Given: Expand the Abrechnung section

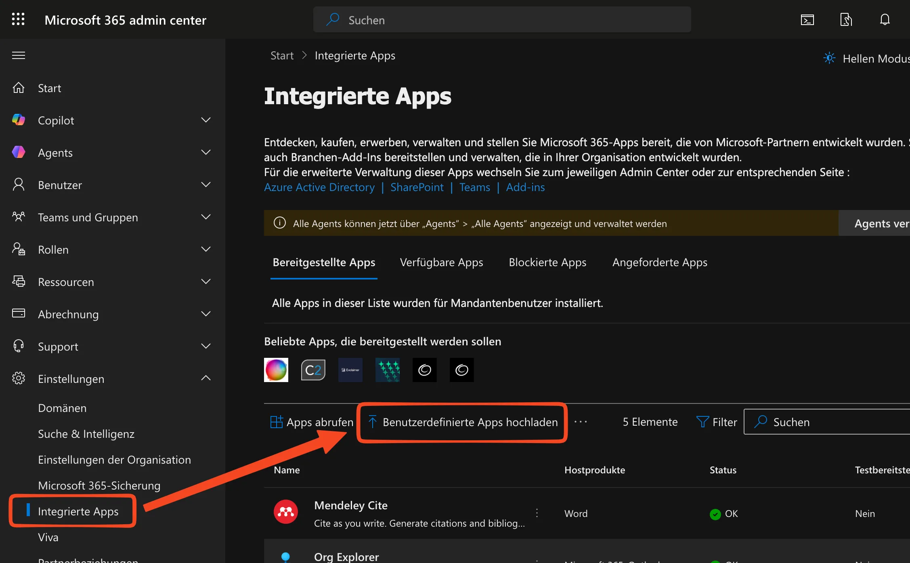Looking at the screenshot, I should tap(206, 314).
